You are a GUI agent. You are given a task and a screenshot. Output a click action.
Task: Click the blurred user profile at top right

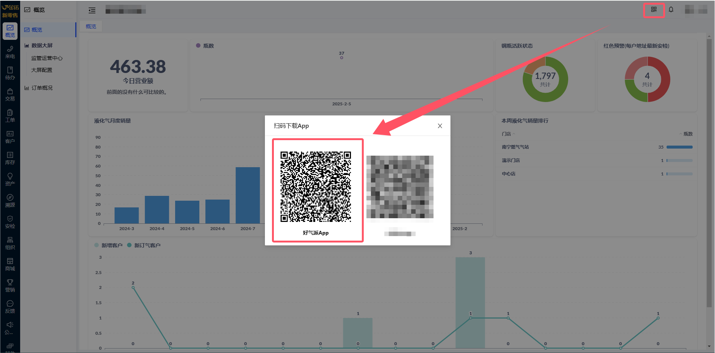point(696,10)
